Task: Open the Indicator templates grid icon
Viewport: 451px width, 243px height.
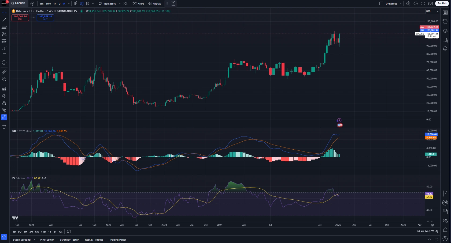Action: [x=125, y=3]
